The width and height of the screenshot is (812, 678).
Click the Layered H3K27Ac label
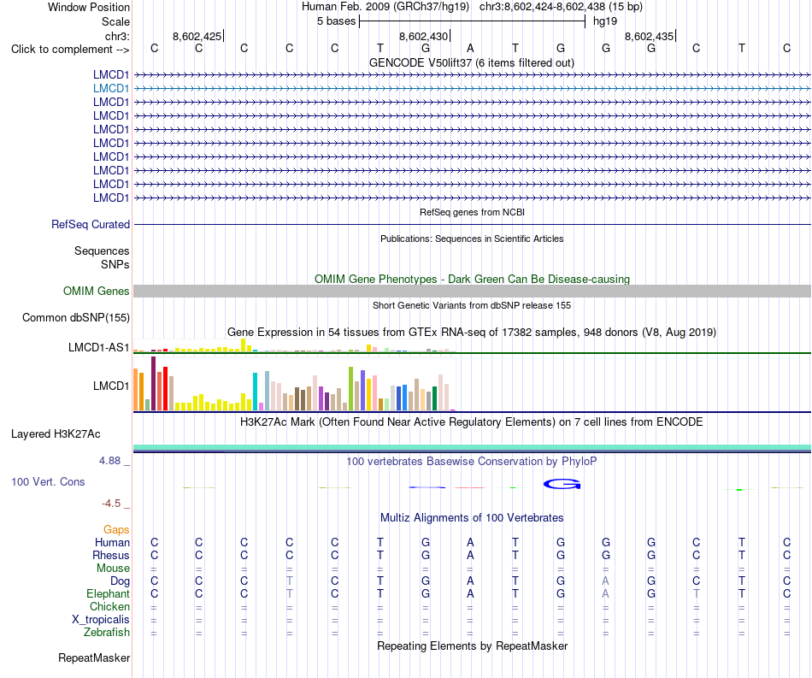[56, 434]
